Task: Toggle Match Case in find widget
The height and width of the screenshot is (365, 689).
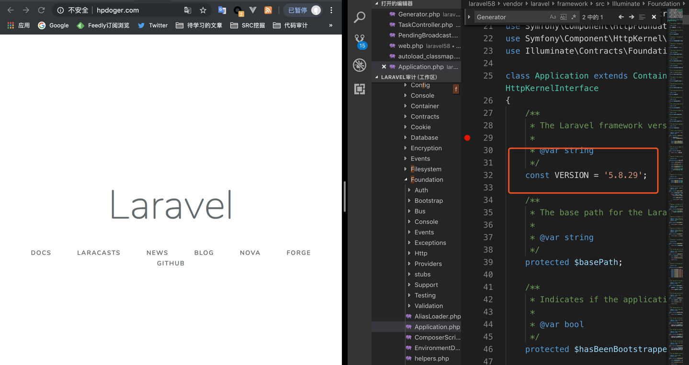Action: click(x=553, y=17)
